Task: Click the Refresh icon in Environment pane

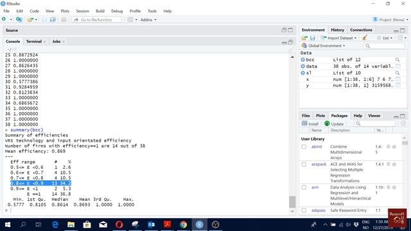Action: coord(400,38)
